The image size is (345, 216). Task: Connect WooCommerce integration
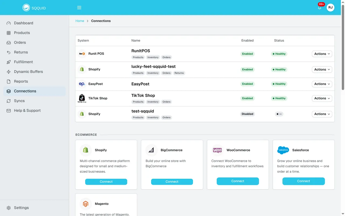pyautogui.click(x=238, y=181)
